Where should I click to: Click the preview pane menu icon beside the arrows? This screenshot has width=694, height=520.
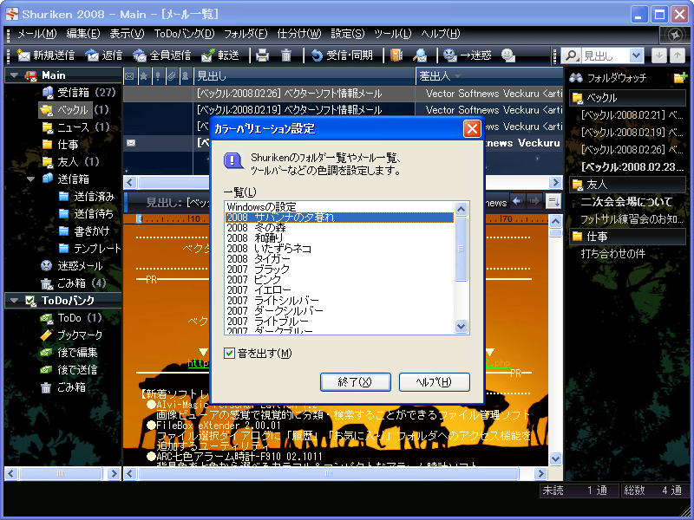[553, 202]
